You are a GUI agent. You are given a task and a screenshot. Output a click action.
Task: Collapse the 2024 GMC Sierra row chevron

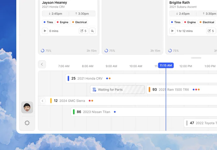tap(43, 101)
